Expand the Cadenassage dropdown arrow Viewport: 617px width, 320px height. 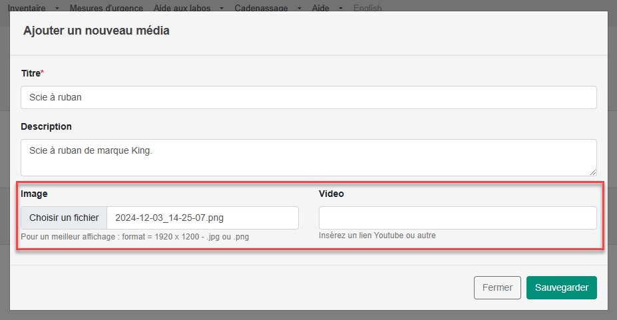pyautogui.click(x=299, y=9)
